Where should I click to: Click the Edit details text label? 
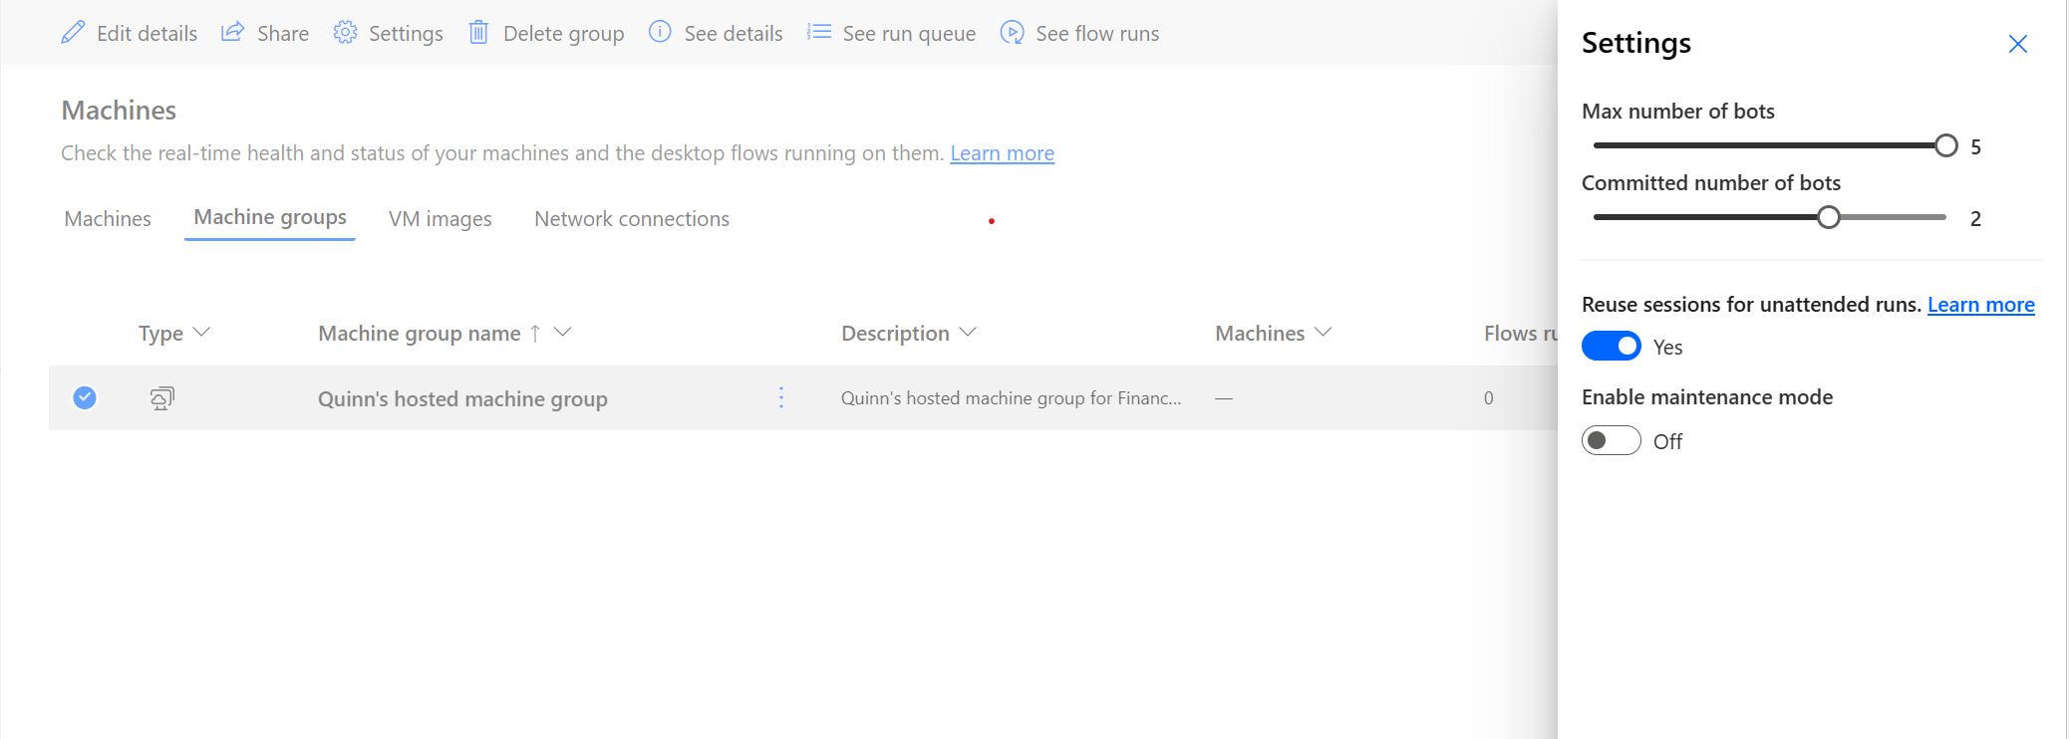click(x=148, y=33)
